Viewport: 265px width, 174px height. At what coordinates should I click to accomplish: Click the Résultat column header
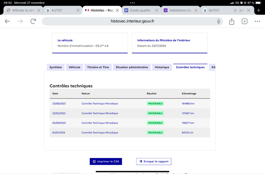(152, 93)
